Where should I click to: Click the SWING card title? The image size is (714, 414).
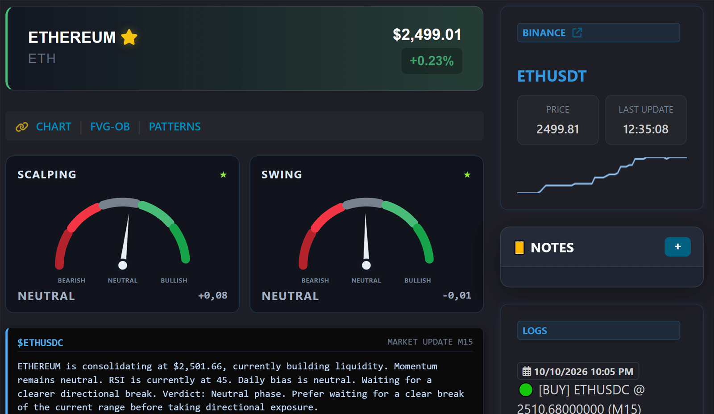pos(282,174)
